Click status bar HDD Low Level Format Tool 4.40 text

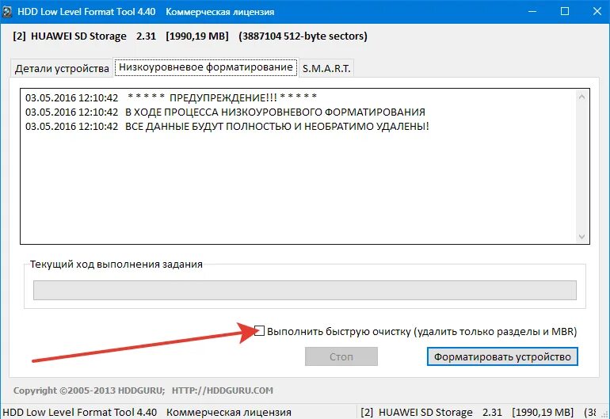80,413
